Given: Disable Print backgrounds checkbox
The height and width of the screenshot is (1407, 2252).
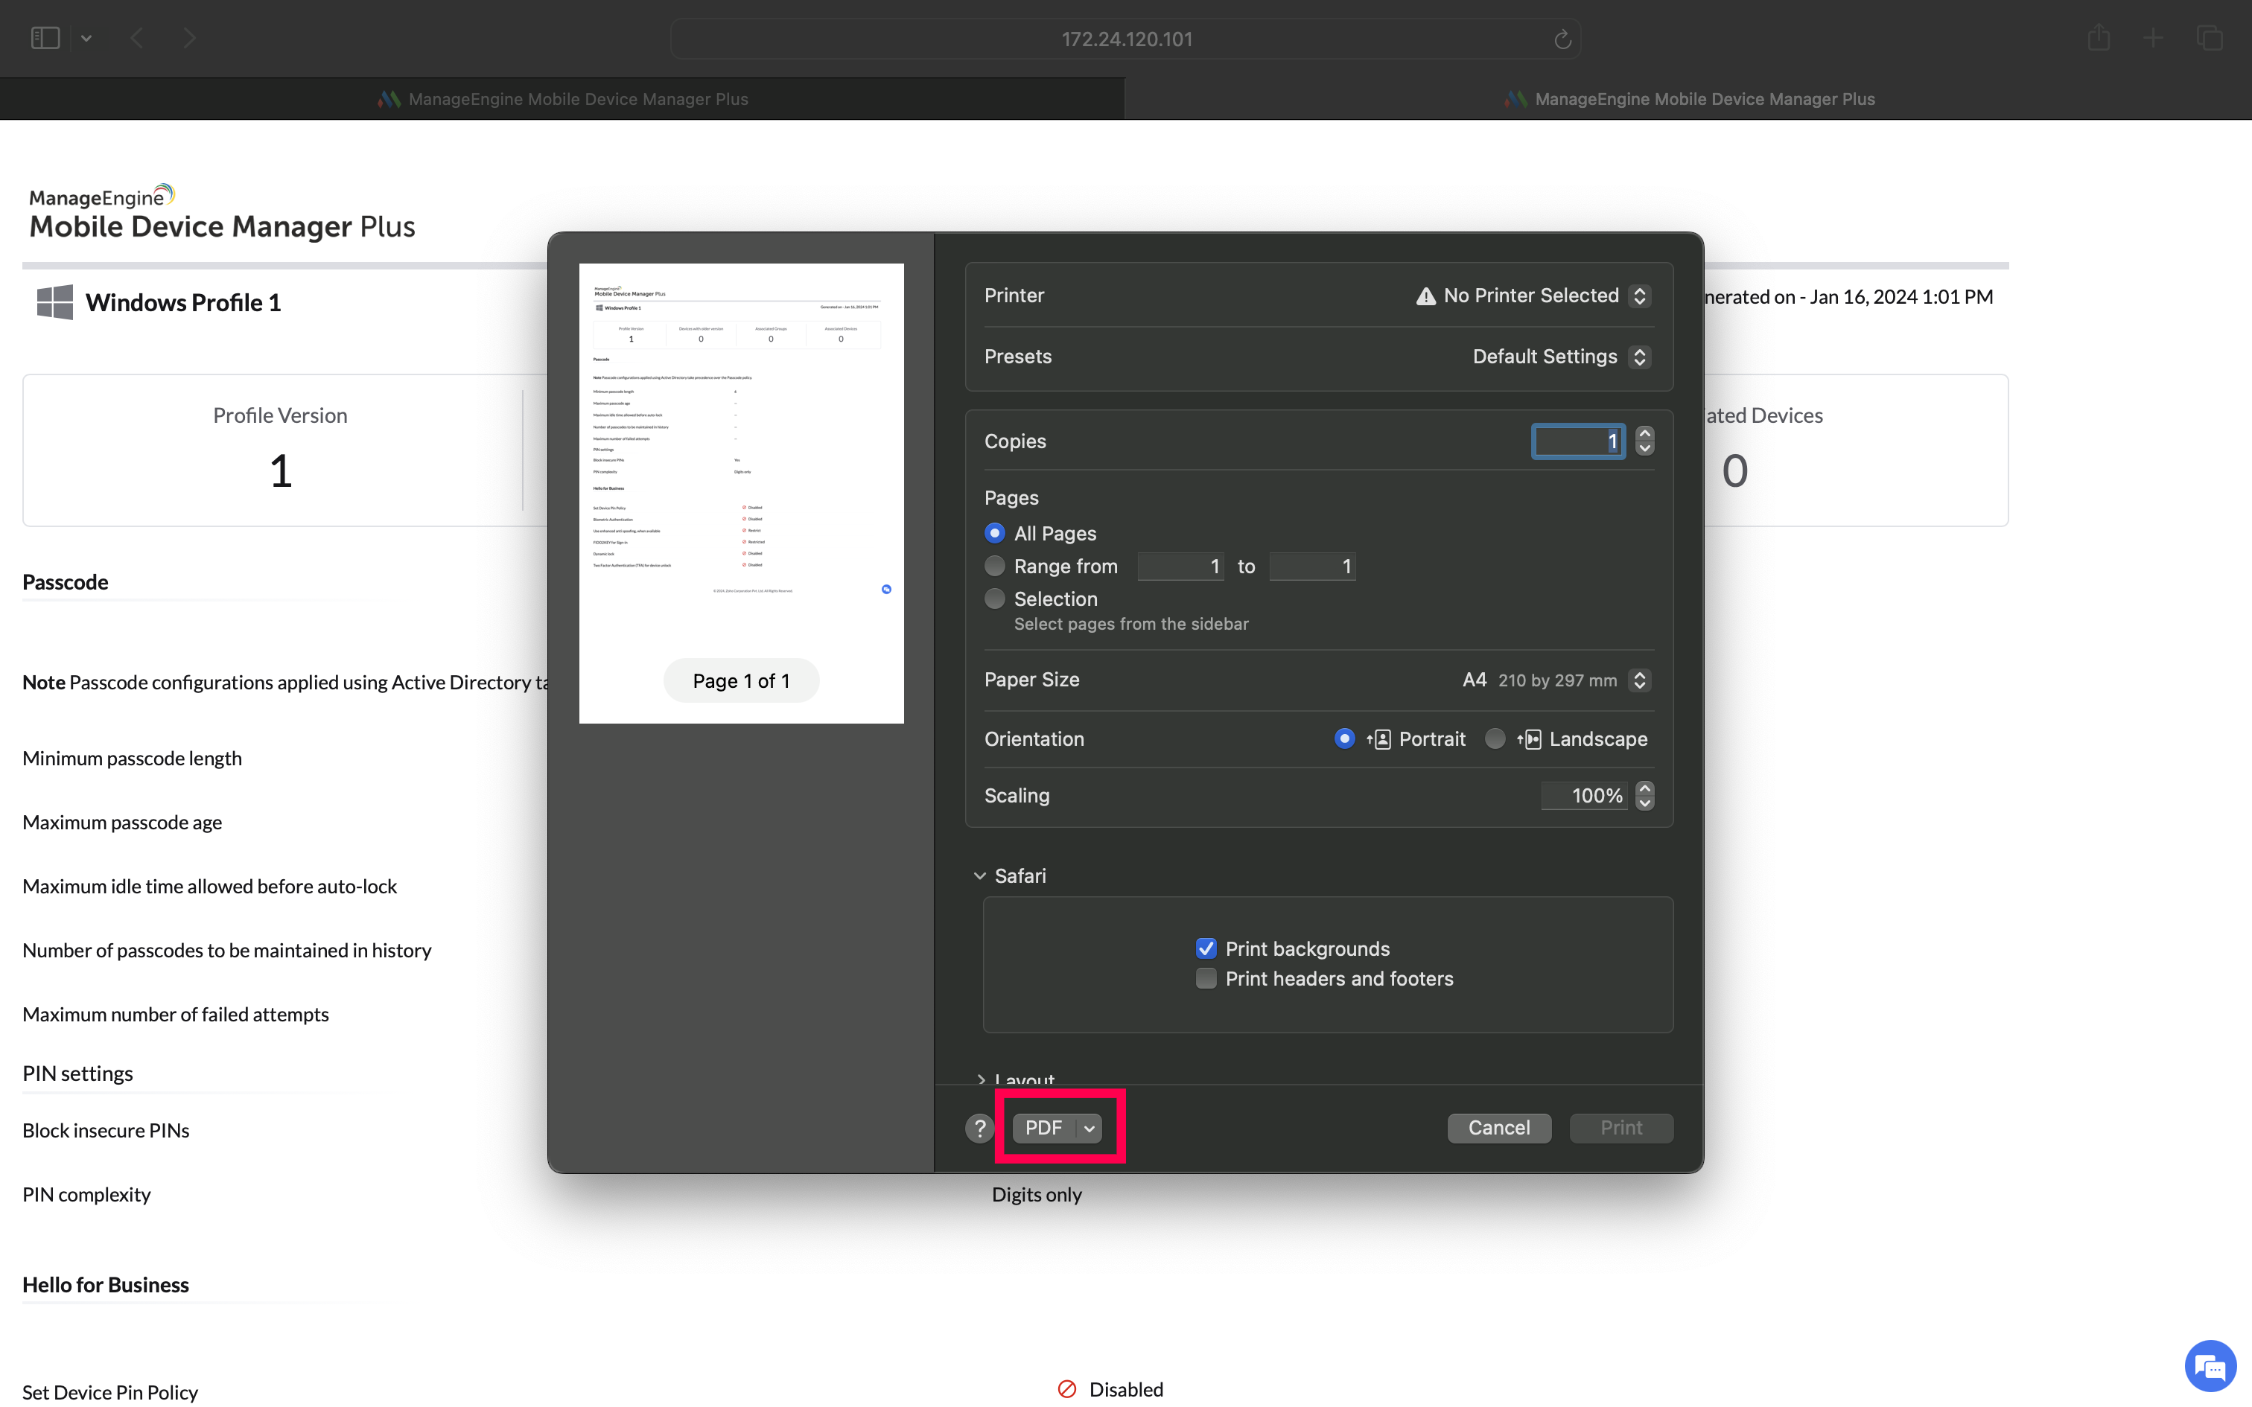Looking at the screenshot, I should coord(1206,948).
